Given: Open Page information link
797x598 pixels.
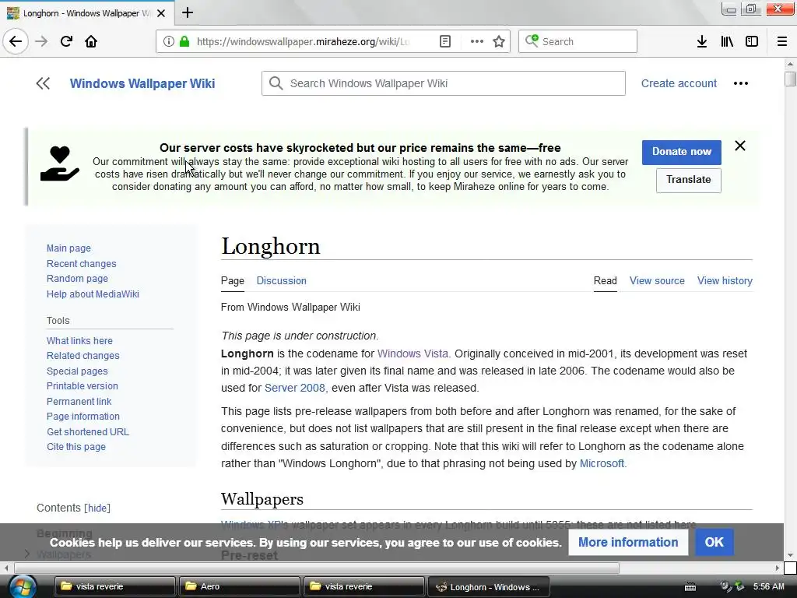Looking at the screenshot, I should (83, 417).
